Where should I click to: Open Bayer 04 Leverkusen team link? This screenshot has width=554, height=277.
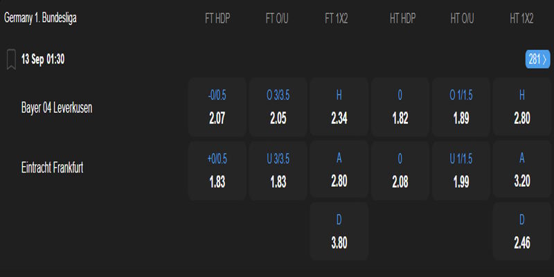click(x=57, y=107)
